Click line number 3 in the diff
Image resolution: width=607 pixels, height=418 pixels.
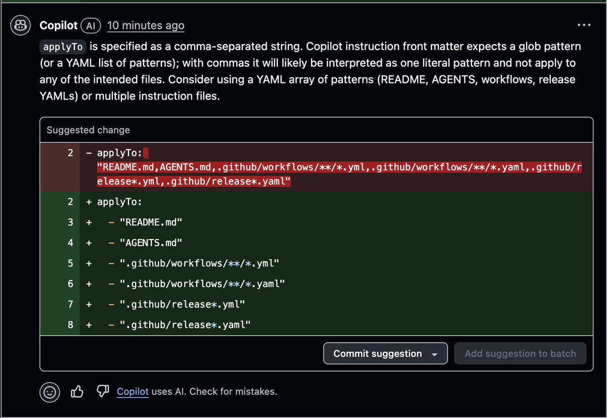[70, 222]
